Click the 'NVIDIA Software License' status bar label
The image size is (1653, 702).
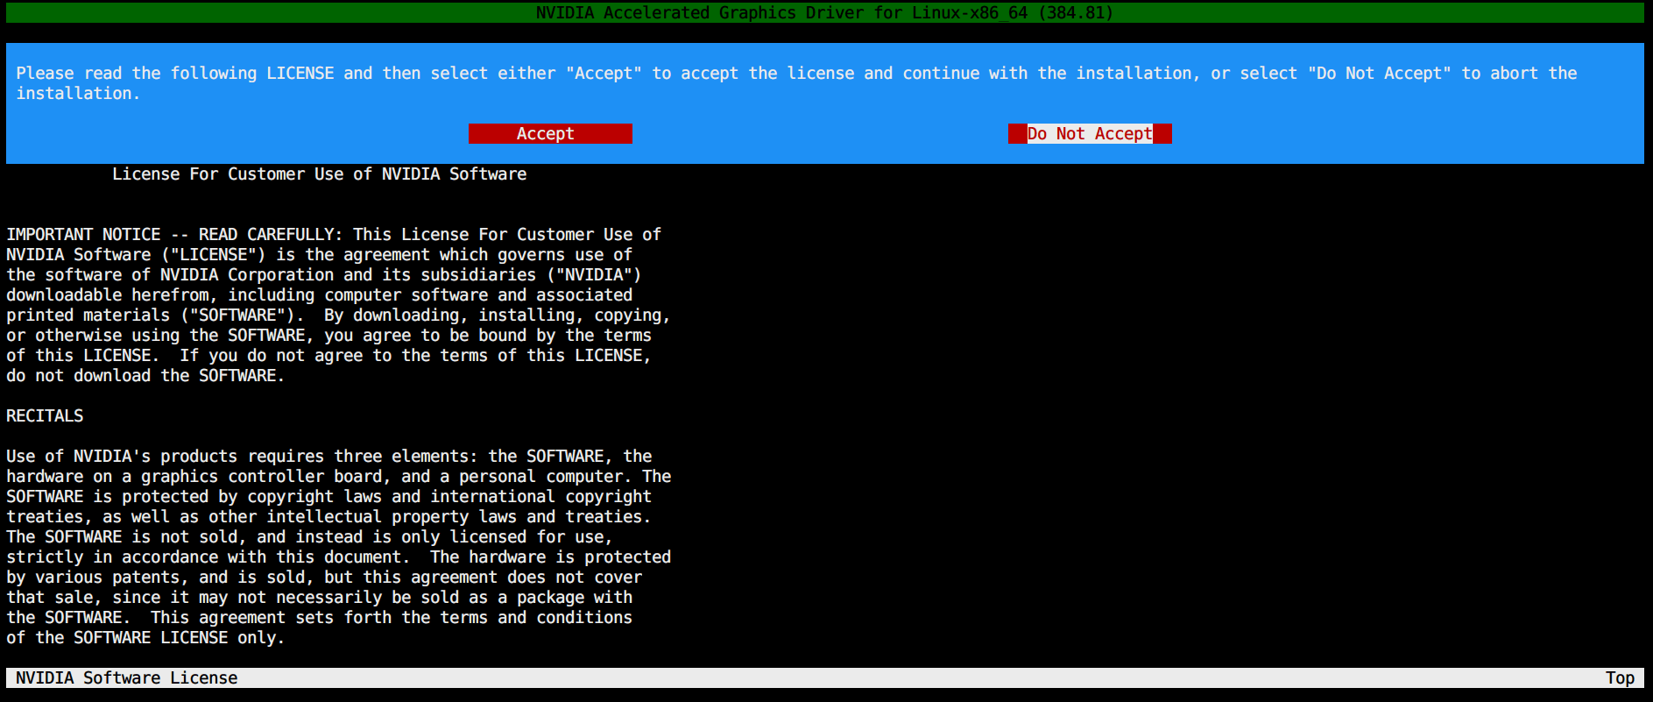(x=127, y=677)
